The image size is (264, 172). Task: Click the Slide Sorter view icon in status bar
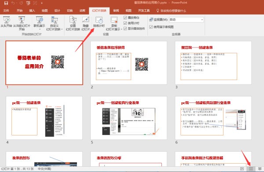[x=251, y=169]
